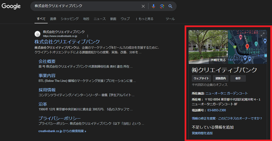Image resolution: width=272 pixels, height=141 pixels.
Task: Click このビジネスのオーナーですか？ link
Action: (240, 118)
